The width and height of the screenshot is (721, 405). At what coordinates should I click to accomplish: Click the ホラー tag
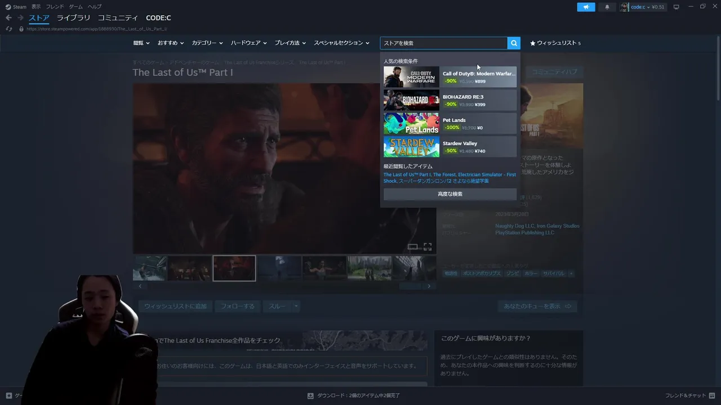point(531,273)
